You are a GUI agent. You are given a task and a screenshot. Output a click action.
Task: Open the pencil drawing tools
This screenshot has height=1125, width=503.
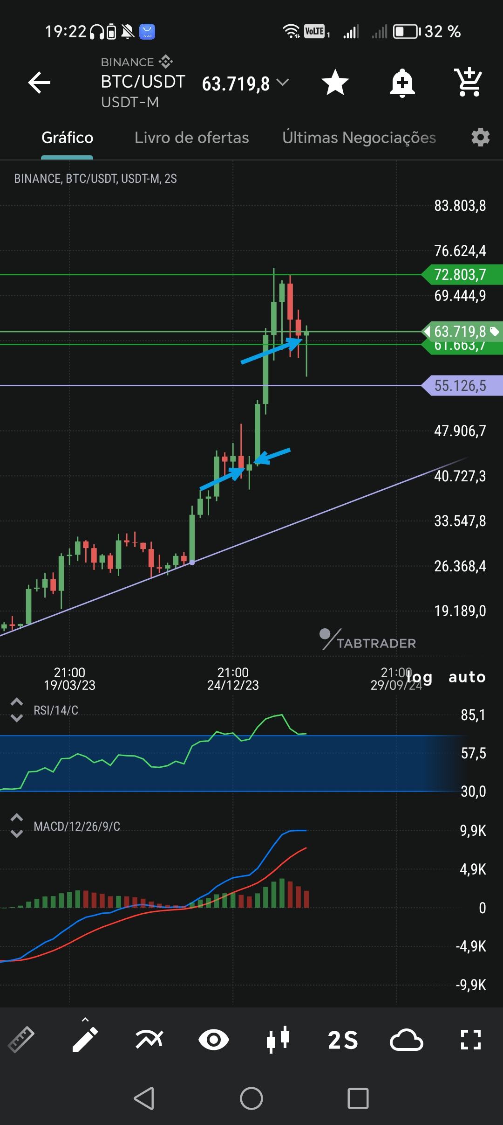[85, 1040]
